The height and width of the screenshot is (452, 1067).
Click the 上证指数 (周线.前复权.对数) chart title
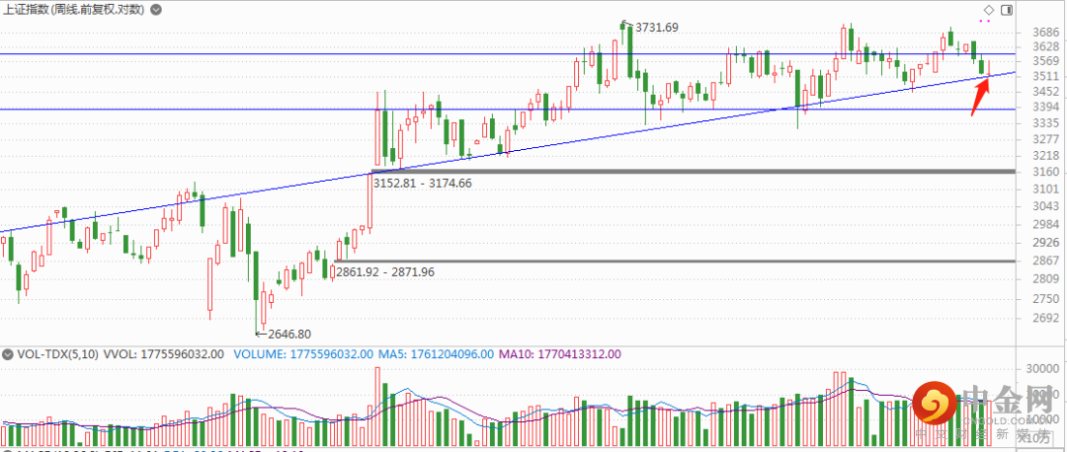(74, 10)
